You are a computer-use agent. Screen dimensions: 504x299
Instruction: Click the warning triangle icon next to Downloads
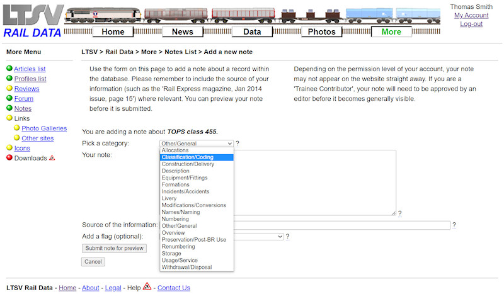pyautogui.click(x=52, y=158)
